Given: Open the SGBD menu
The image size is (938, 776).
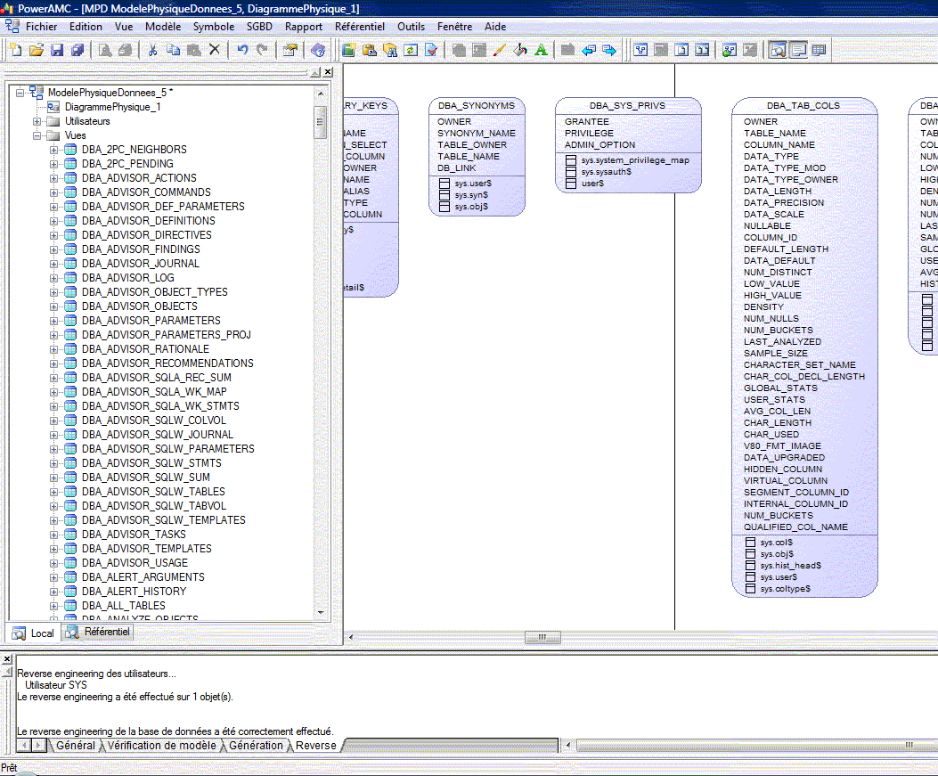Looking at the screenshot, I should tap(259, 27).
